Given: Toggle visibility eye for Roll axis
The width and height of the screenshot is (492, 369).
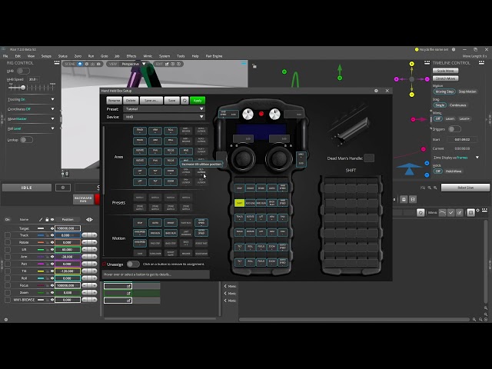Looking at the screenshot, I should click(52, 278).
